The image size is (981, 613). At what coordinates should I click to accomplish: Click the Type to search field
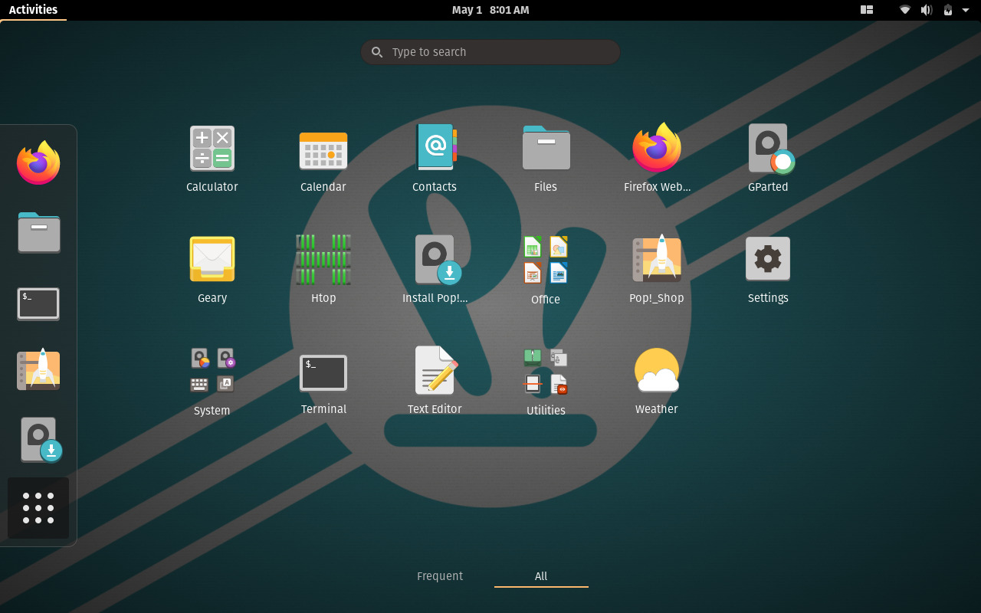tap(490, 52)
